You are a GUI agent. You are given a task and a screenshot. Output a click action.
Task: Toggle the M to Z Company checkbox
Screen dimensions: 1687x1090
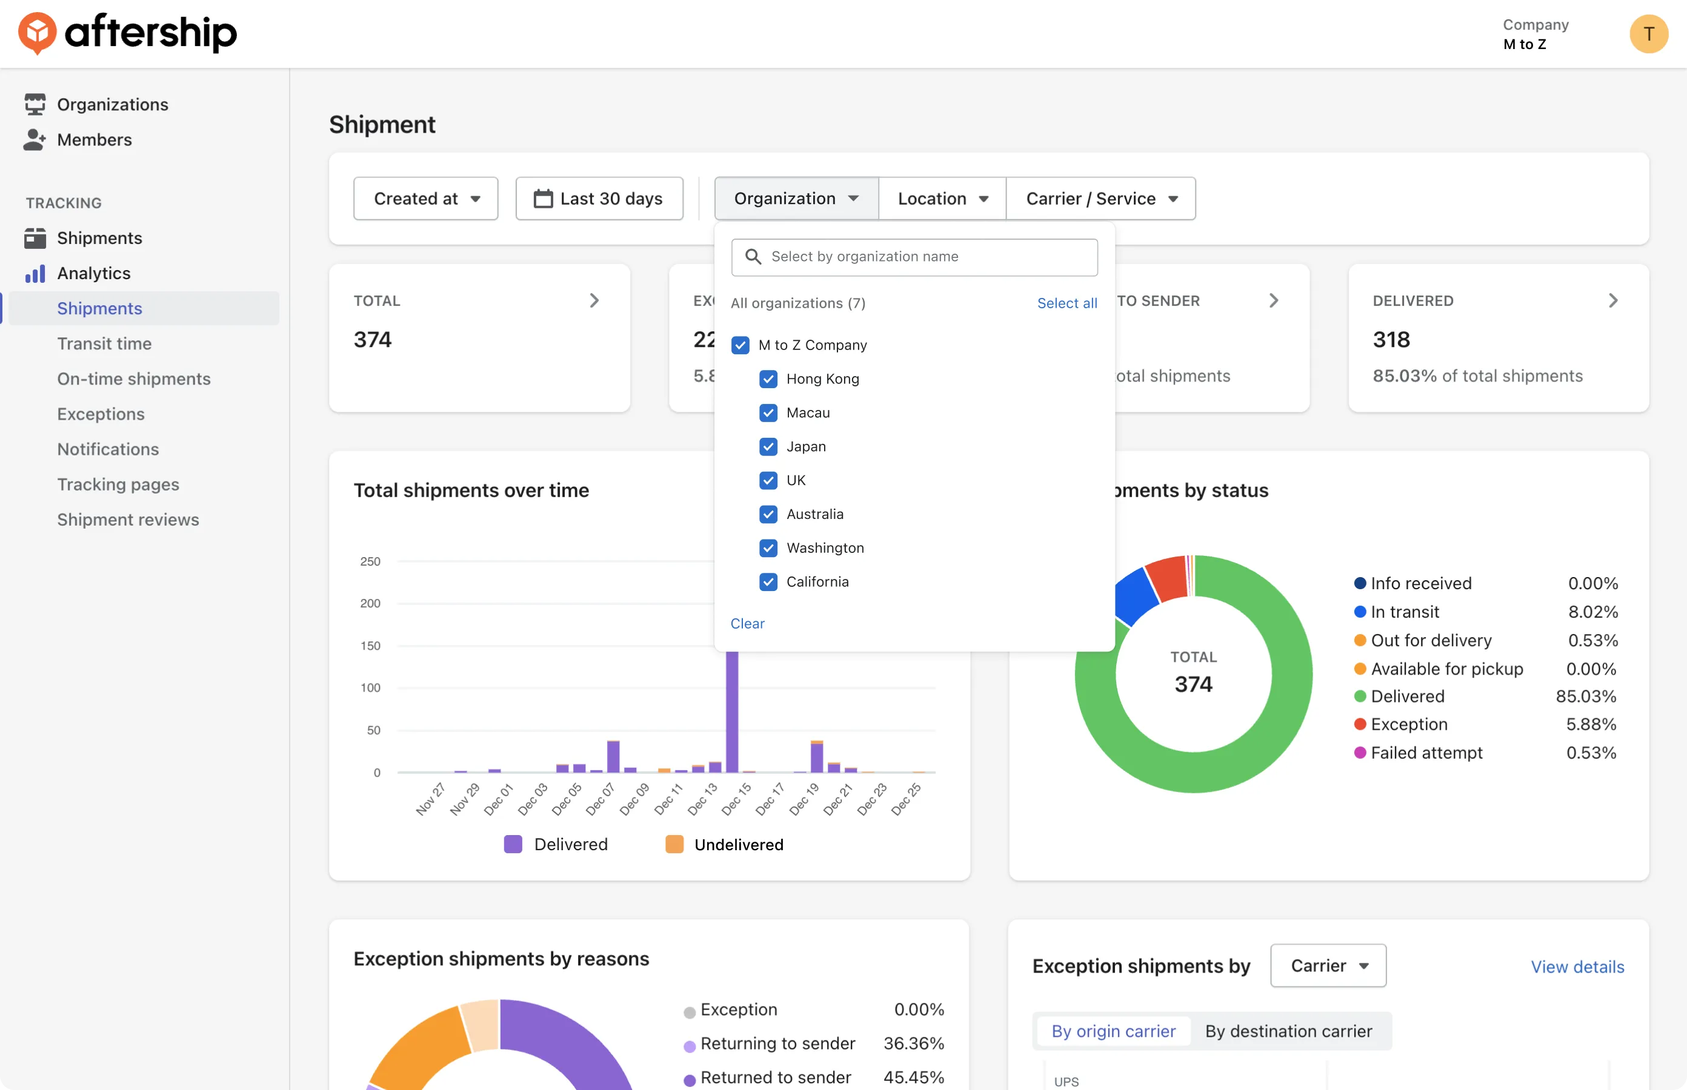[740, 345]
